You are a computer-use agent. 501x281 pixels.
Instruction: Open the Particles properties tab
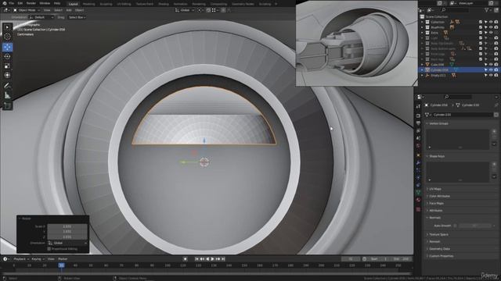[x=418, y=170]
